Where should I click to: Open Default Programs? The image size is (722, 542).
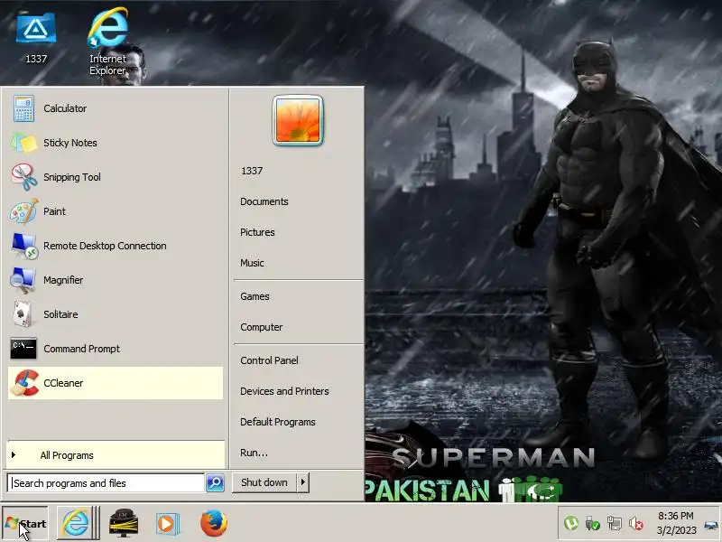278,422
